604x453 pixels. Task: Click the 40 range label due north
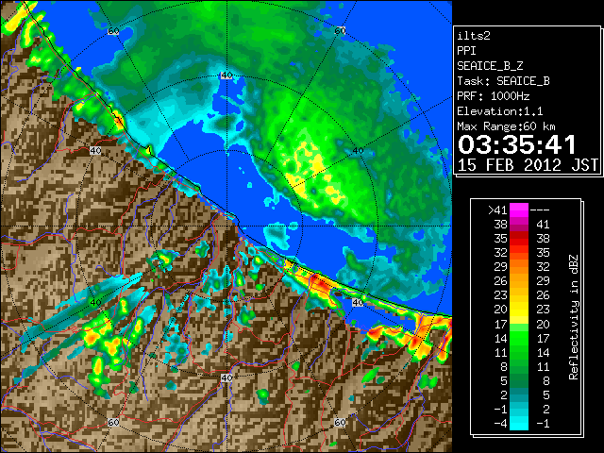coord(226,75)
